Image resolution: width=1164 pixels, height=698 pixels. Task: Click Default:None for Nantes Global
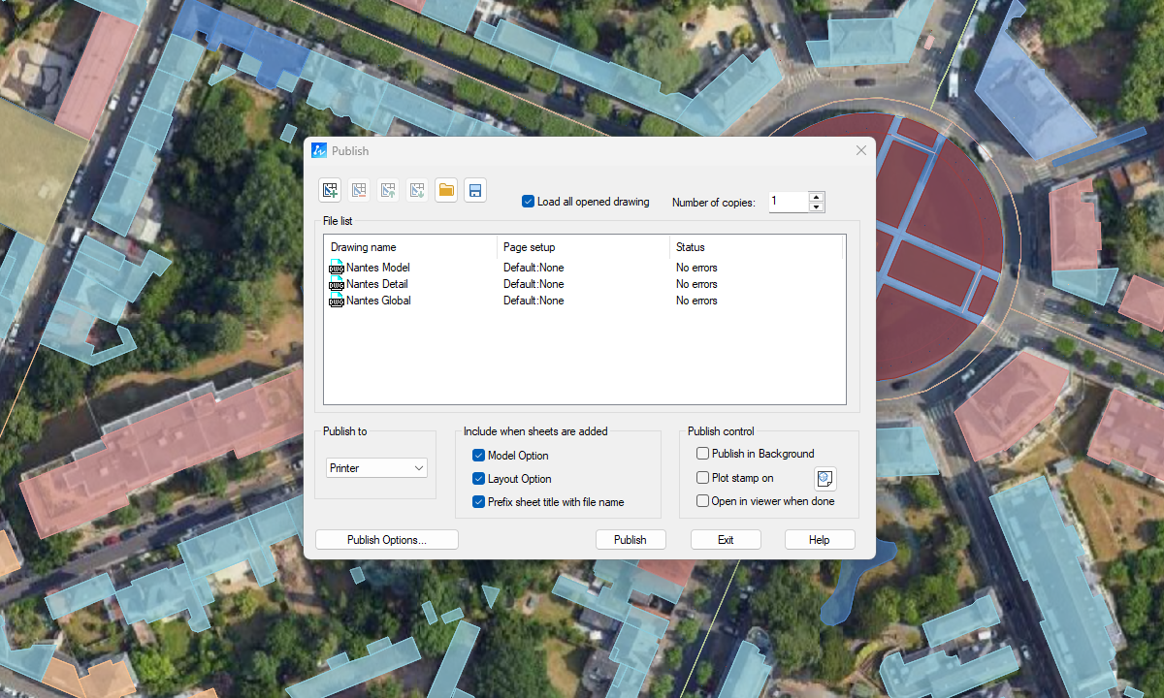coord(533,301)
